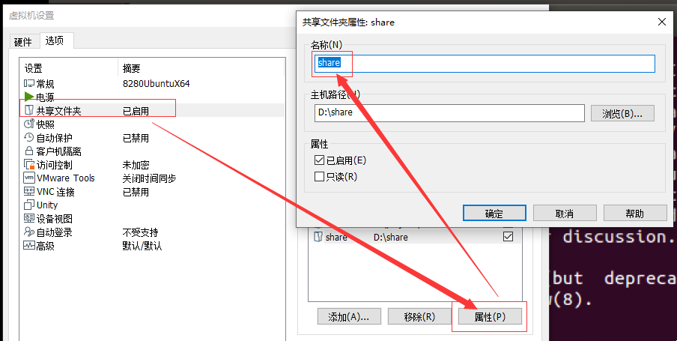Viewport: 677px width, 341px height.
Task: Select the 访问控制 settings row
Action: point(154,165)
